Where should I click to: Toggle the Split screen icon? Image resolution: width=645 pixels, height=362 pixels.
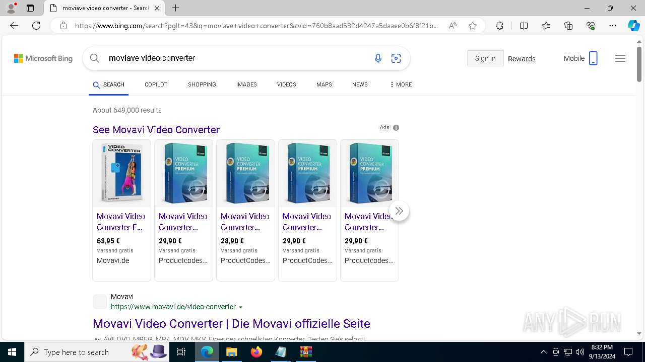[x=524, y=26]
